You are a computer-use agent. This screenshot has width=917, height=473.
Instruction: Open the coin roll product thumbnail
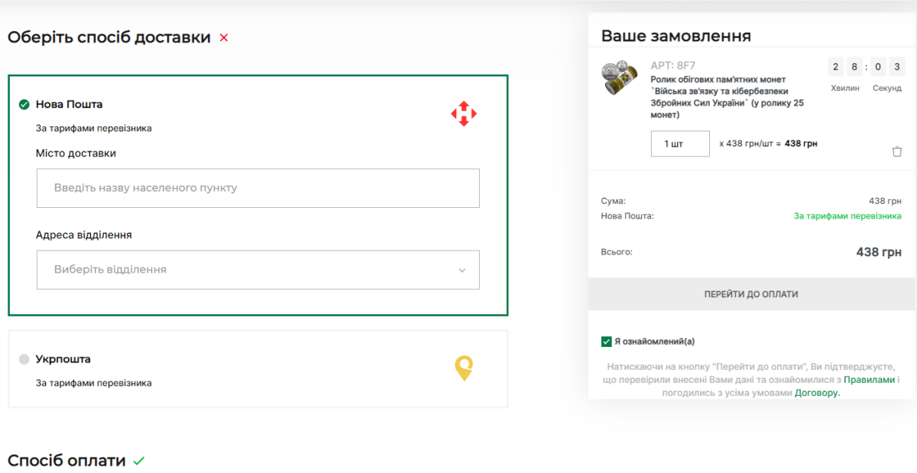click(620, 79)
